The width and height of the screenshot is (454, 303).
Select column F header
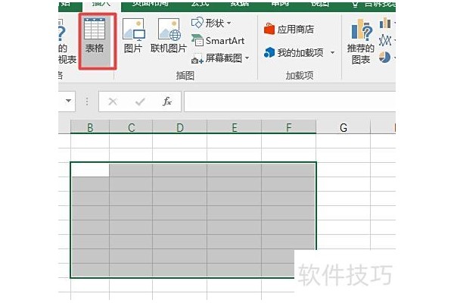tap(289, 127)
